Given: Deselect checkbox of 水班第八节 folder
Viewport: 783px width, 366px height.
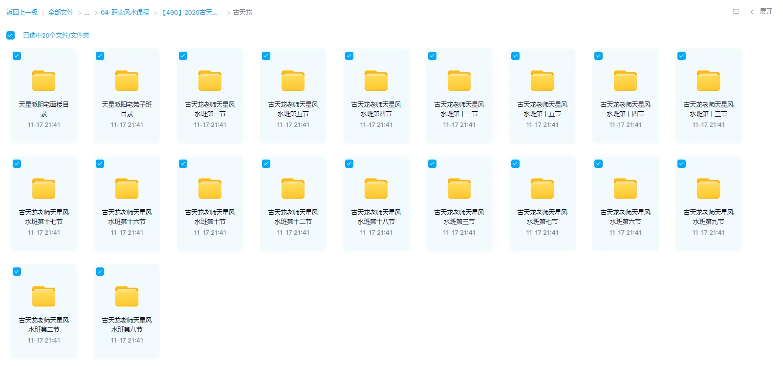Looking at the screenshot, I should coord(100,271).
